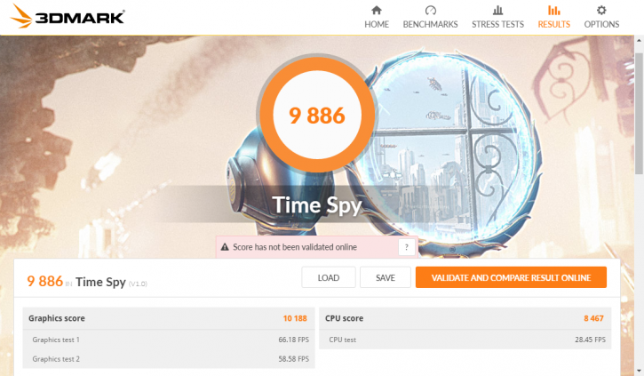
Task: Click the 9 886 score circle
Action: 317,115
